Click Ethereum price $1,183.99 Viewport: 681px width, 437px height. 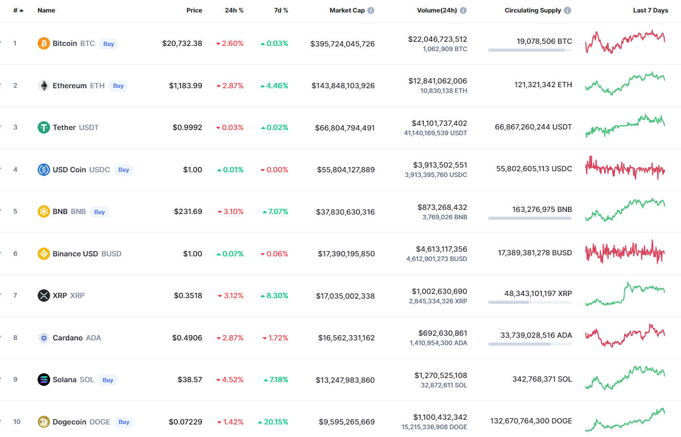[185, 86]
